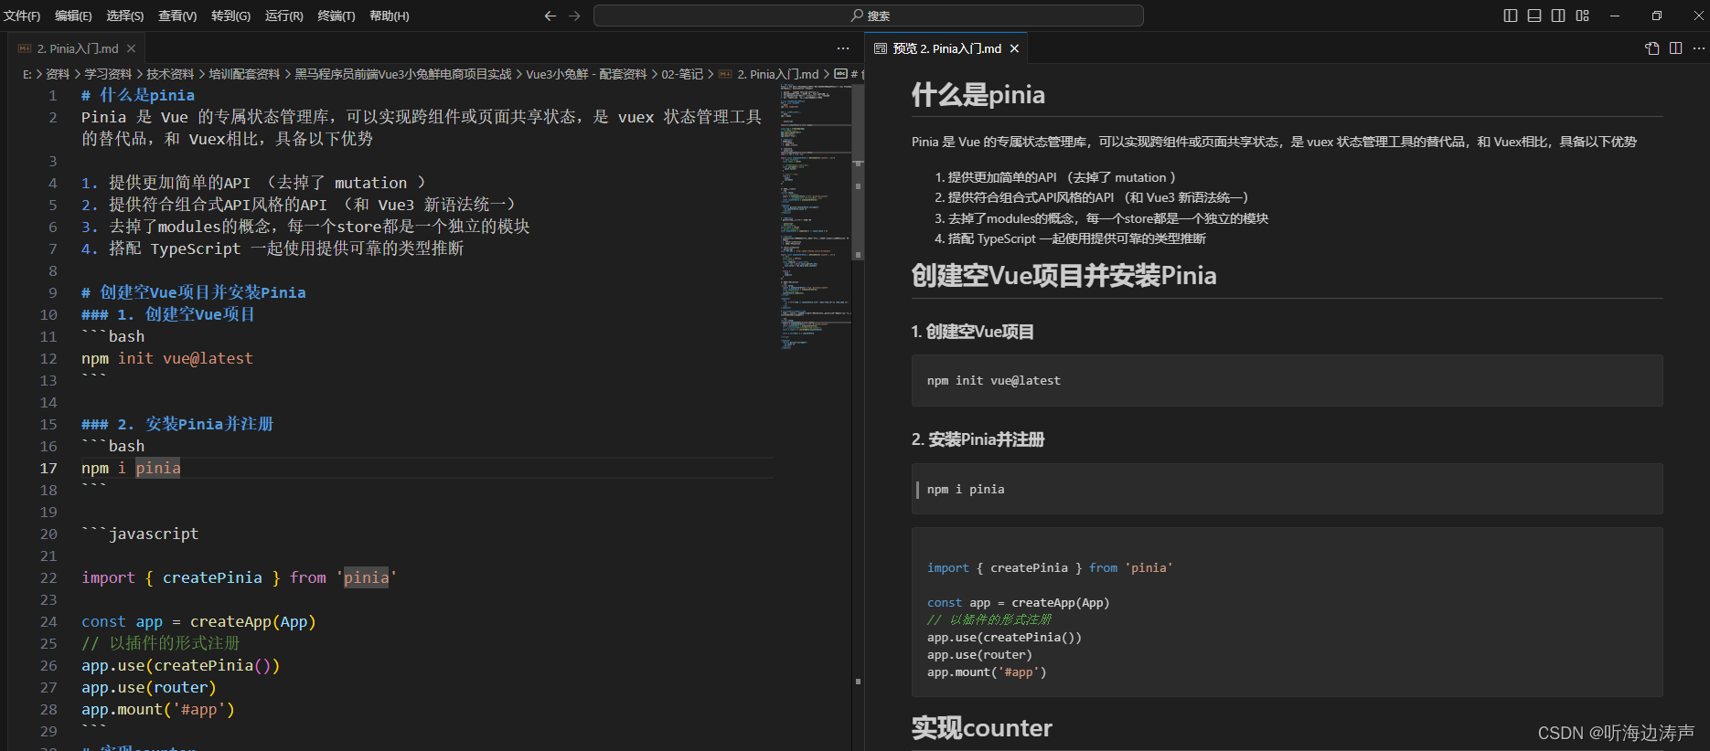Image resolution: width=1710 pixels, height=751 pixels.
Task: Open the 选择(S) menu
Action: click(125, 16)
